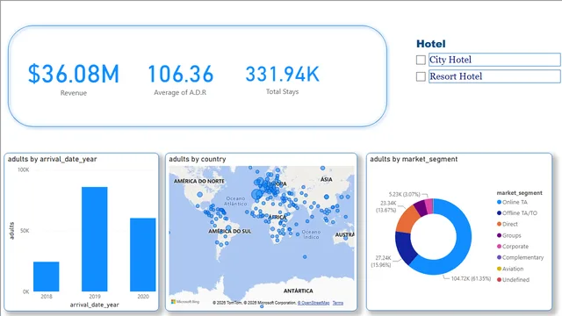Image resolution: width=562 pixels, height=316 pixels.
Task: Select the orange Direct donut segment
Action: pos(407,219)
